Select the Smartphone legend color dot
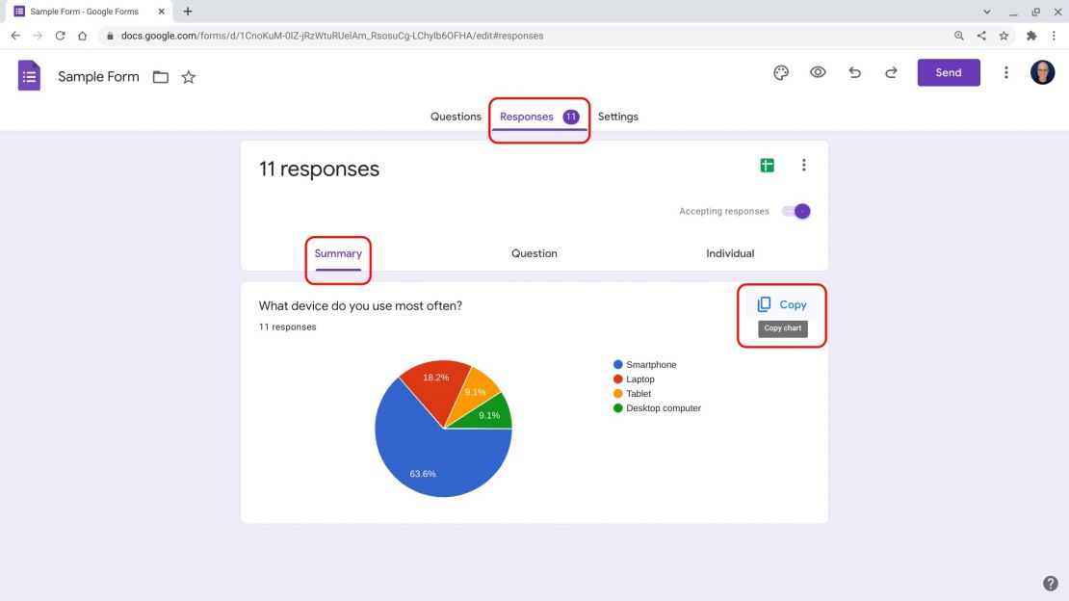This screenshot has width=1069, height=601. [x=617, y=364]
